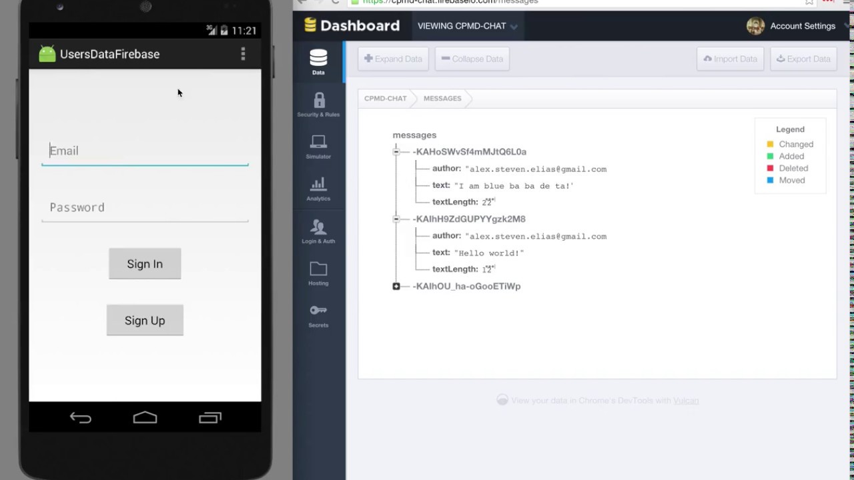Select the -KAHoSWvSf4mMJtQ6L0a key name
This screenshot has height=480, width=854.
[x=470, y=152]
